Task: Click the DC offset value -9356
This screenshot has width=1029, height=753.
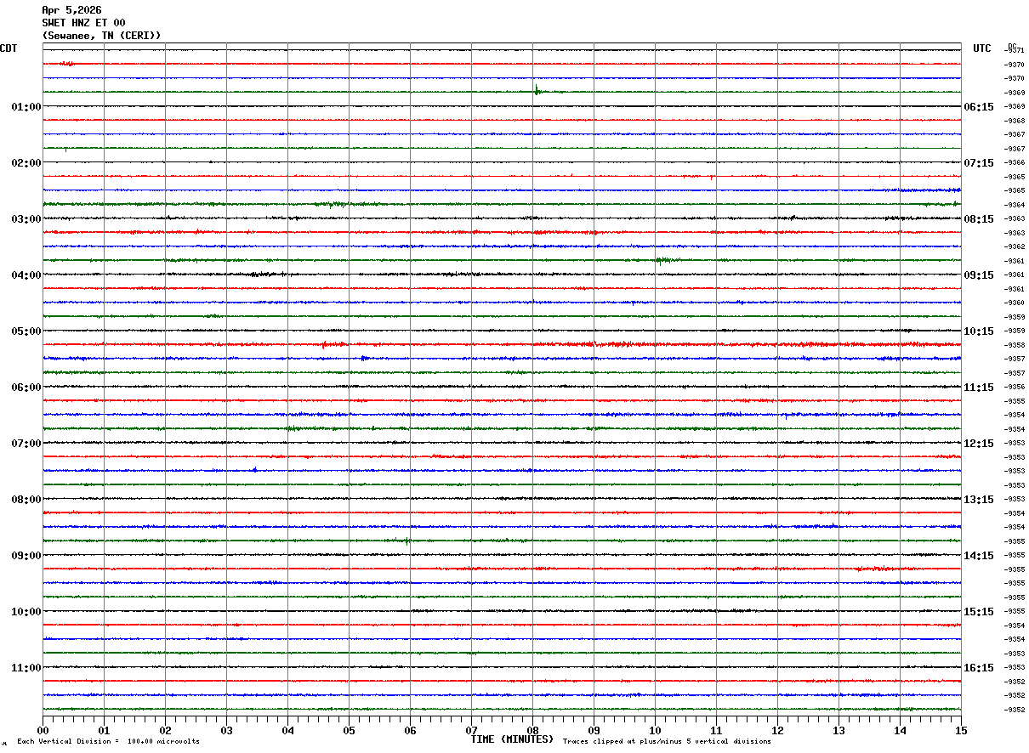Action: point(1015,387)
